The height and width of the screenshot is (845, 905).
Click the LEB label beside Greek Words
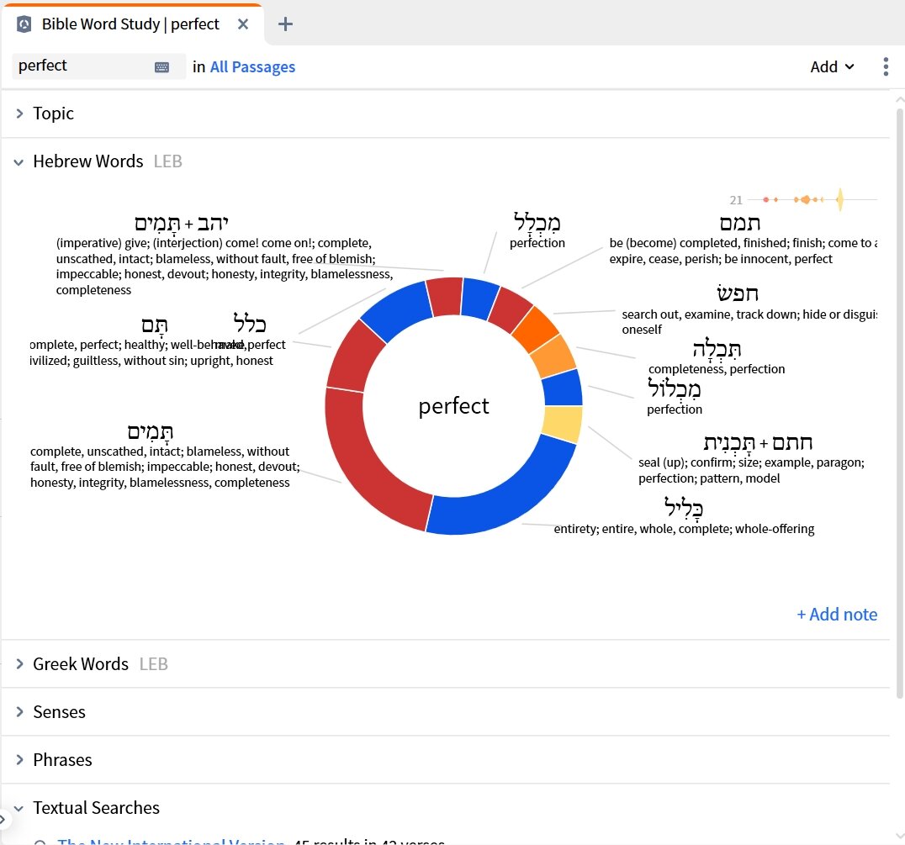click(x=154, y=664)
